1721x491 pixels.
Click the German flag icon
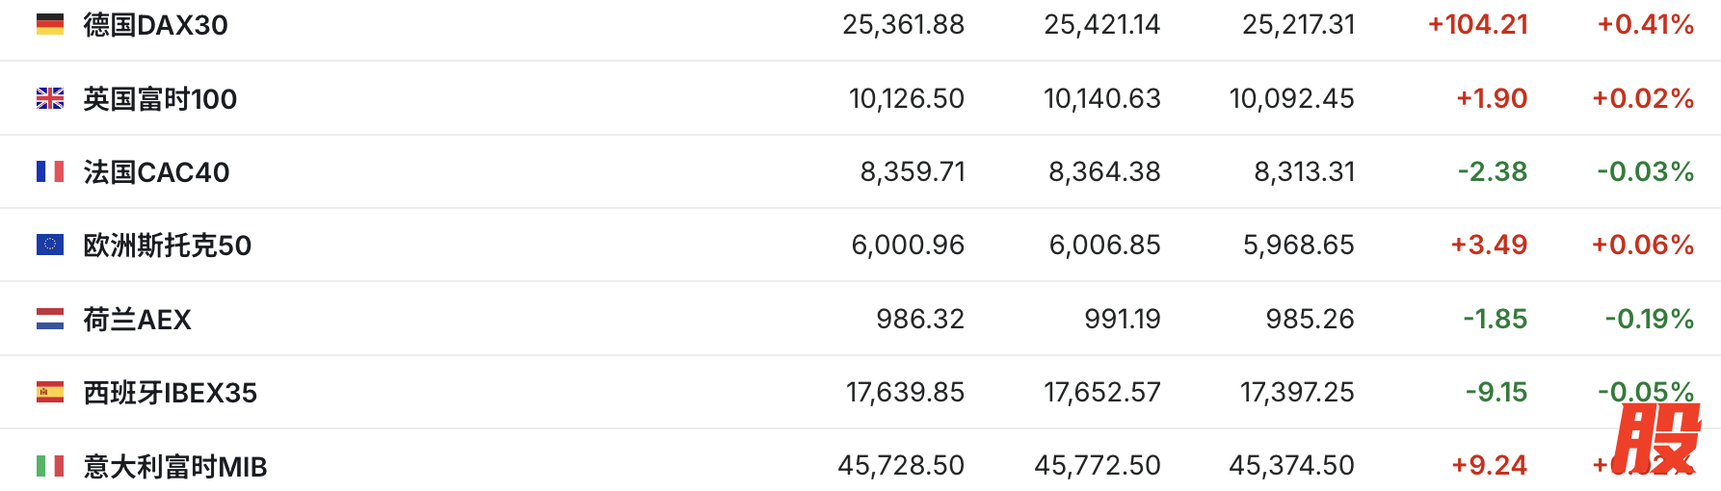50,24
